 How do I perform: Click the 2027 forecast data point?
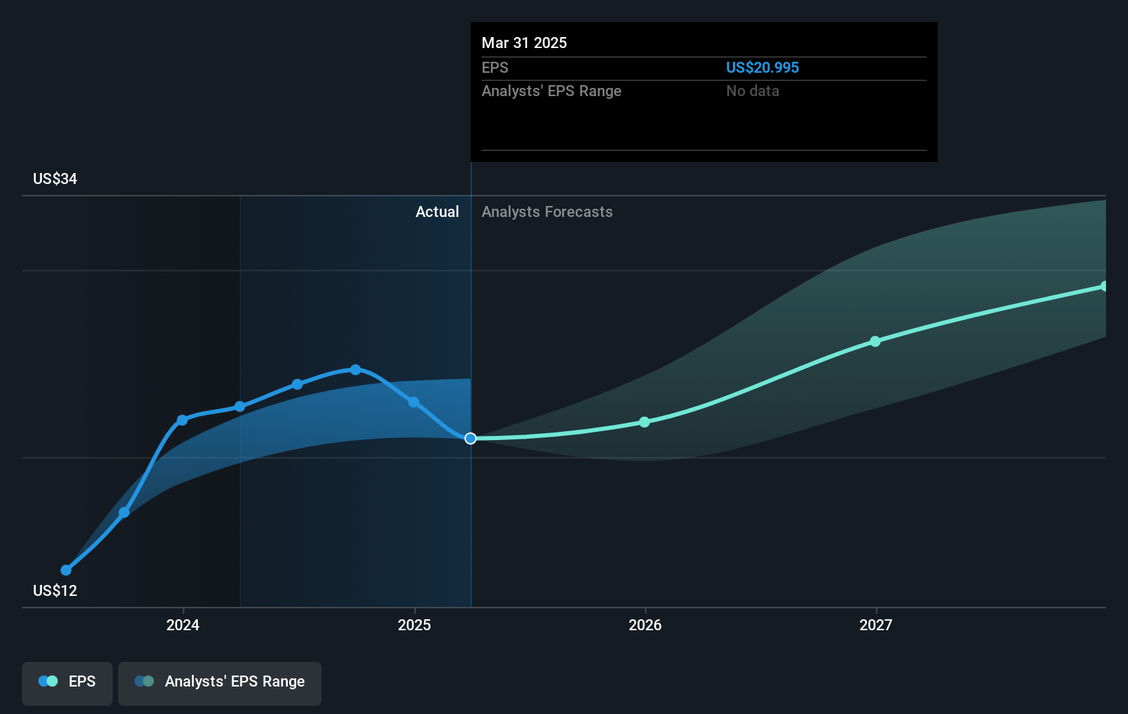(x=875, y=341)
